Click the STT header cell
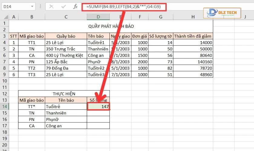The width and height of the screenshot is (254, 151). point(14,36)
